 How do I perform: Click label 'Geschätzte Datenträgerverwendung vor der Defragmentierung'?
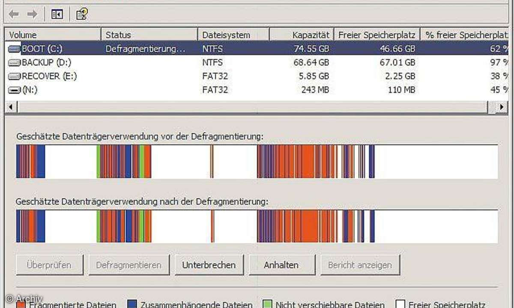point(140,136)
